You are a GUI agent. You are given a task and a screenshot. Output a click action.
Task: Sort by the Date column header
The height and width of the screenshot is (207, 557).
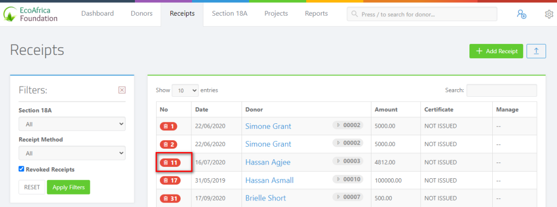[216, 109]
